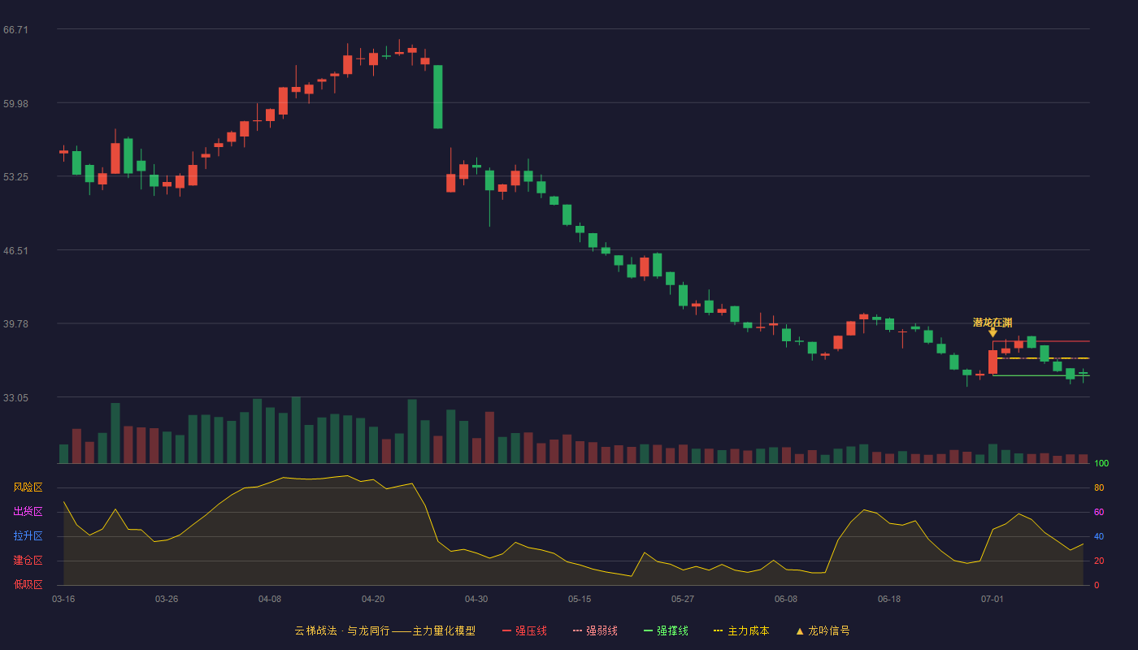Toggle the 龙吟信号 legend entry
The image size is (1138, 650).
tap(823, 630)
